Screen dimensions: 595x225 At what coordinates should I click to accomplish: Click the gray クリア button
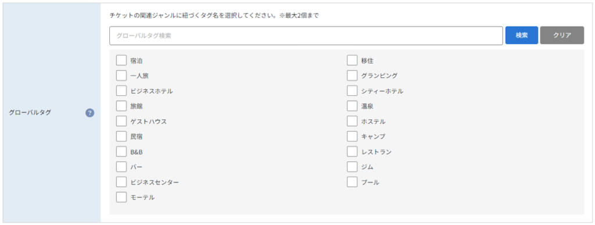(562, 35)
